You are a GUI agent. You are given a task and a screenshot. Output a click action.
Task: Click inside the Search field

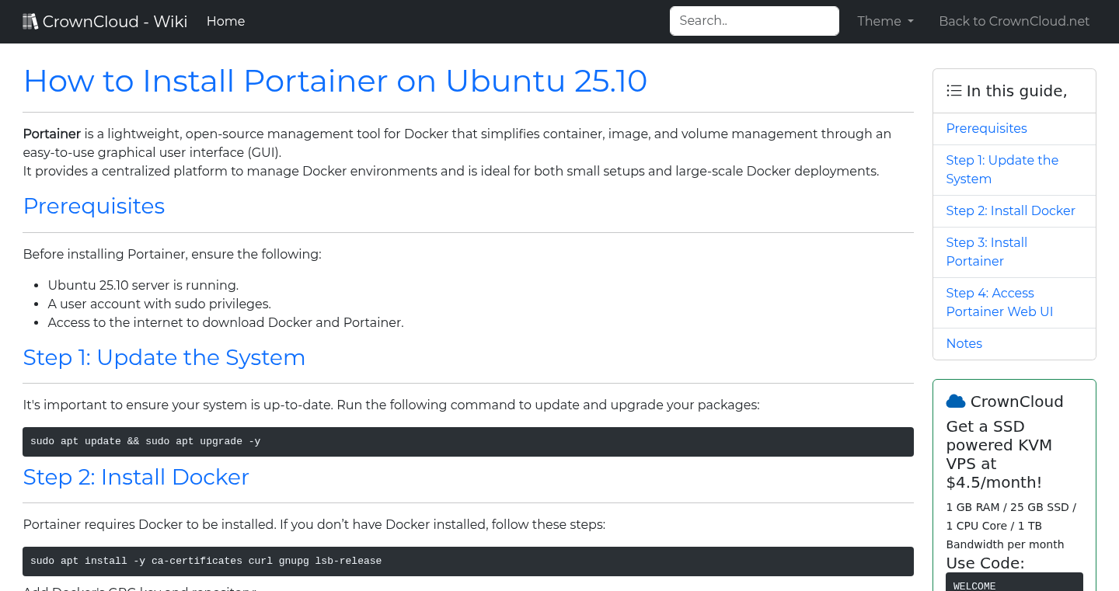coord(754,20)
